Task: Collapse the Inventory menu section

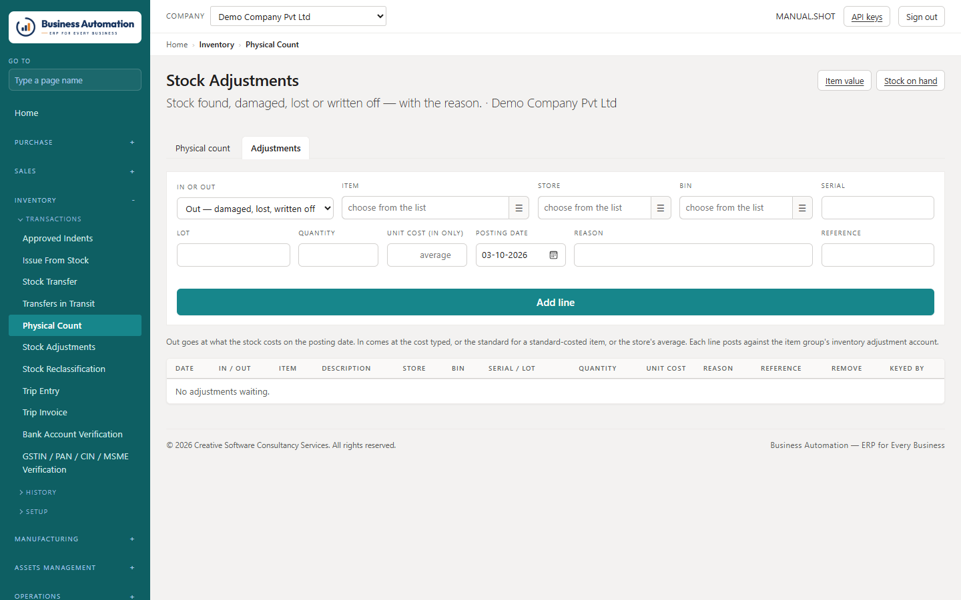Action: pos(75,201)
